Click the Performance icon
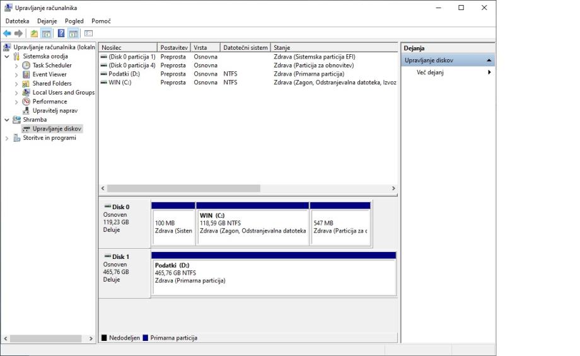The image size is (580, 356). (x=26, y=101)
